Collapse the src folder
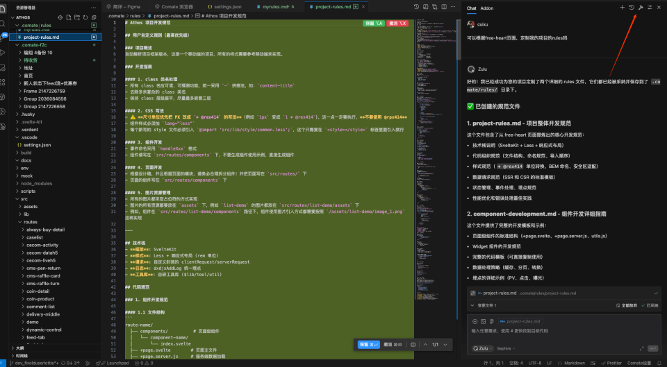 17,199
